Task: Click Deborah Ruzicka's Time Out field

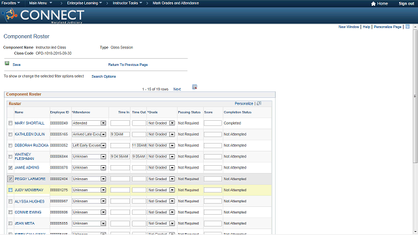Action: [x=139, y=146]
